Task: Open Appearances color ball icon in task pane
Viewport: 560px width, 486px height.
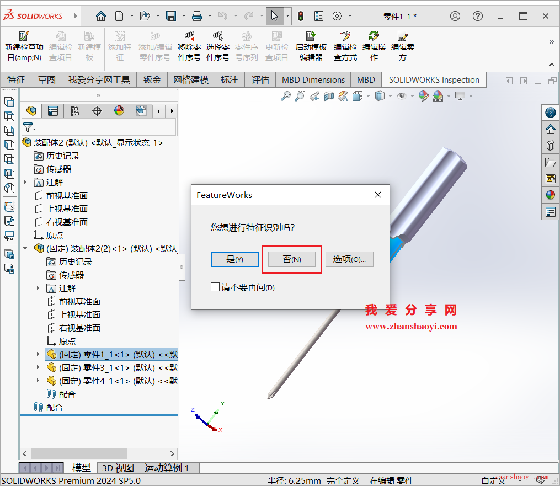Action: [551, 195]
